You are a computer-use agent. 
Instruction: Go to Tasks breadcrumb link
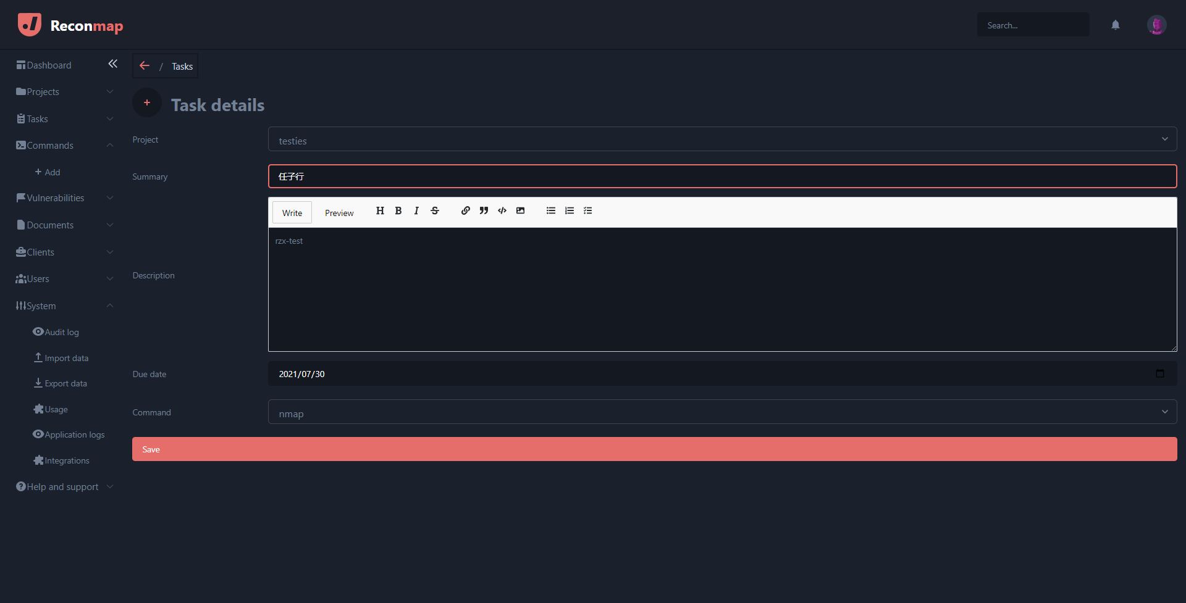click(182, 67)
